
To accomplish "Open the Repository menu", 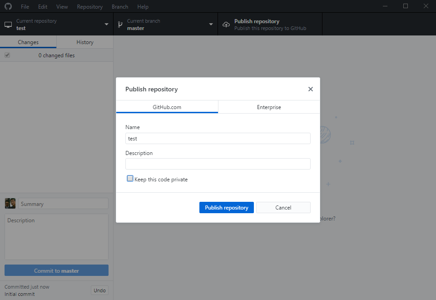I will point(89,7).
